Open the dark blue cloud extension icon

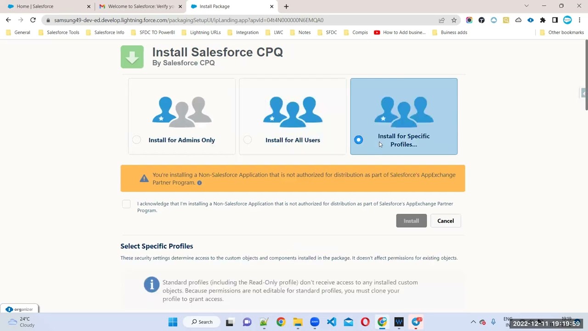tap(531, 20)
